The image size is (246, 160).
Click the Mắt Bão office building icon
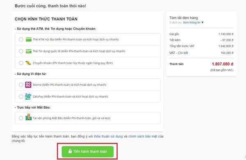click(x=28, y=117)
